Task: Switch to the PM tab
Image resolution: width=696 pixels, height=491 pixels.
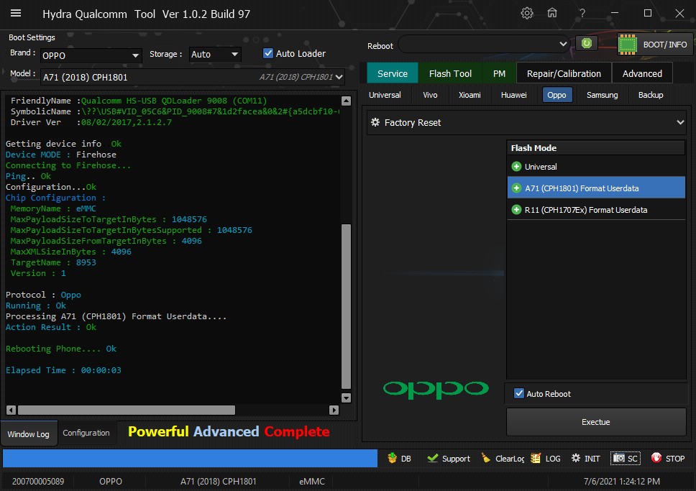Action: tap(499, 73)
